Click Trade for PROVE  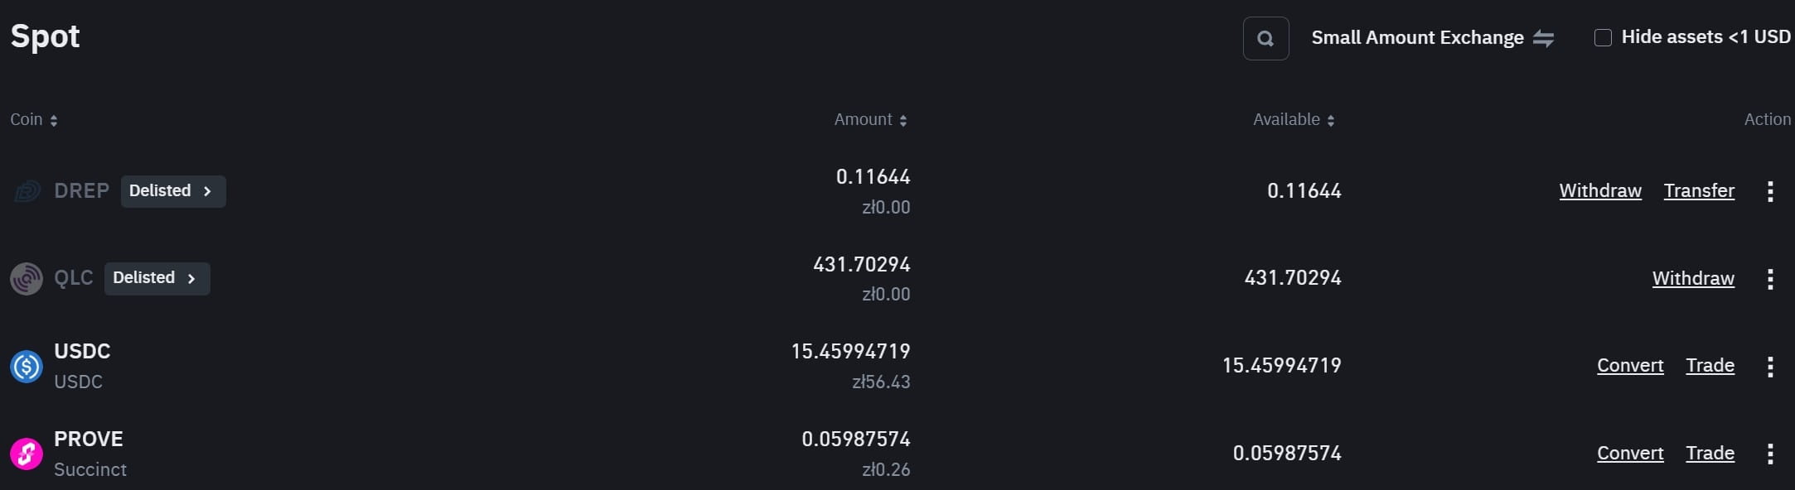(1710, 454)
